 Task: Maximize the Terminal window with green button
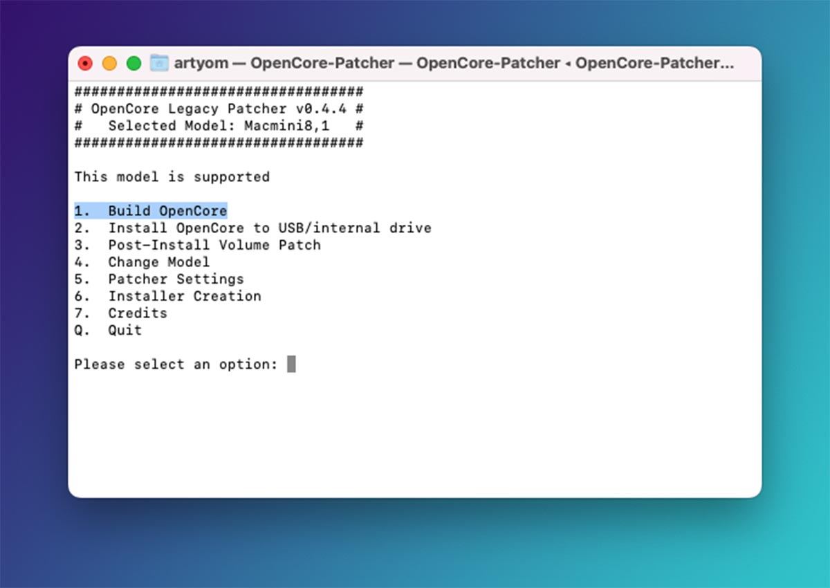tap(133, 64)
